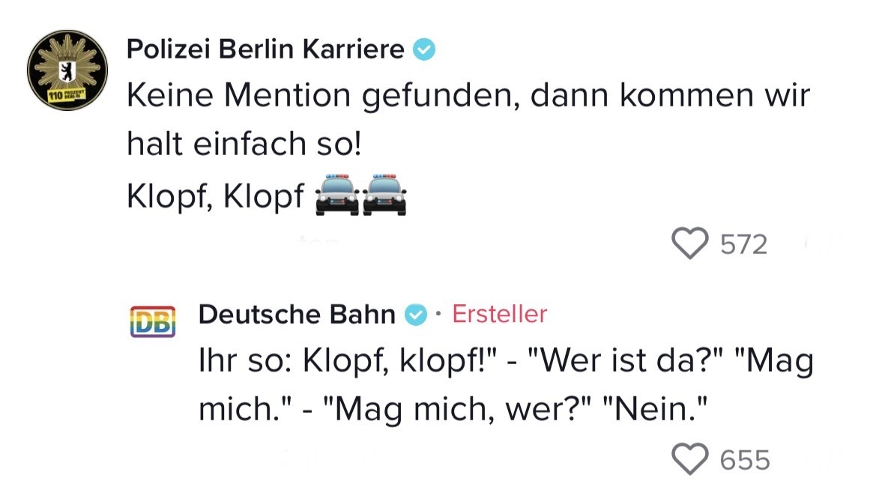The image size is (876, 490).
Task: Click the 655 like count
Action: pyautogui.click(x=744, y=459)
